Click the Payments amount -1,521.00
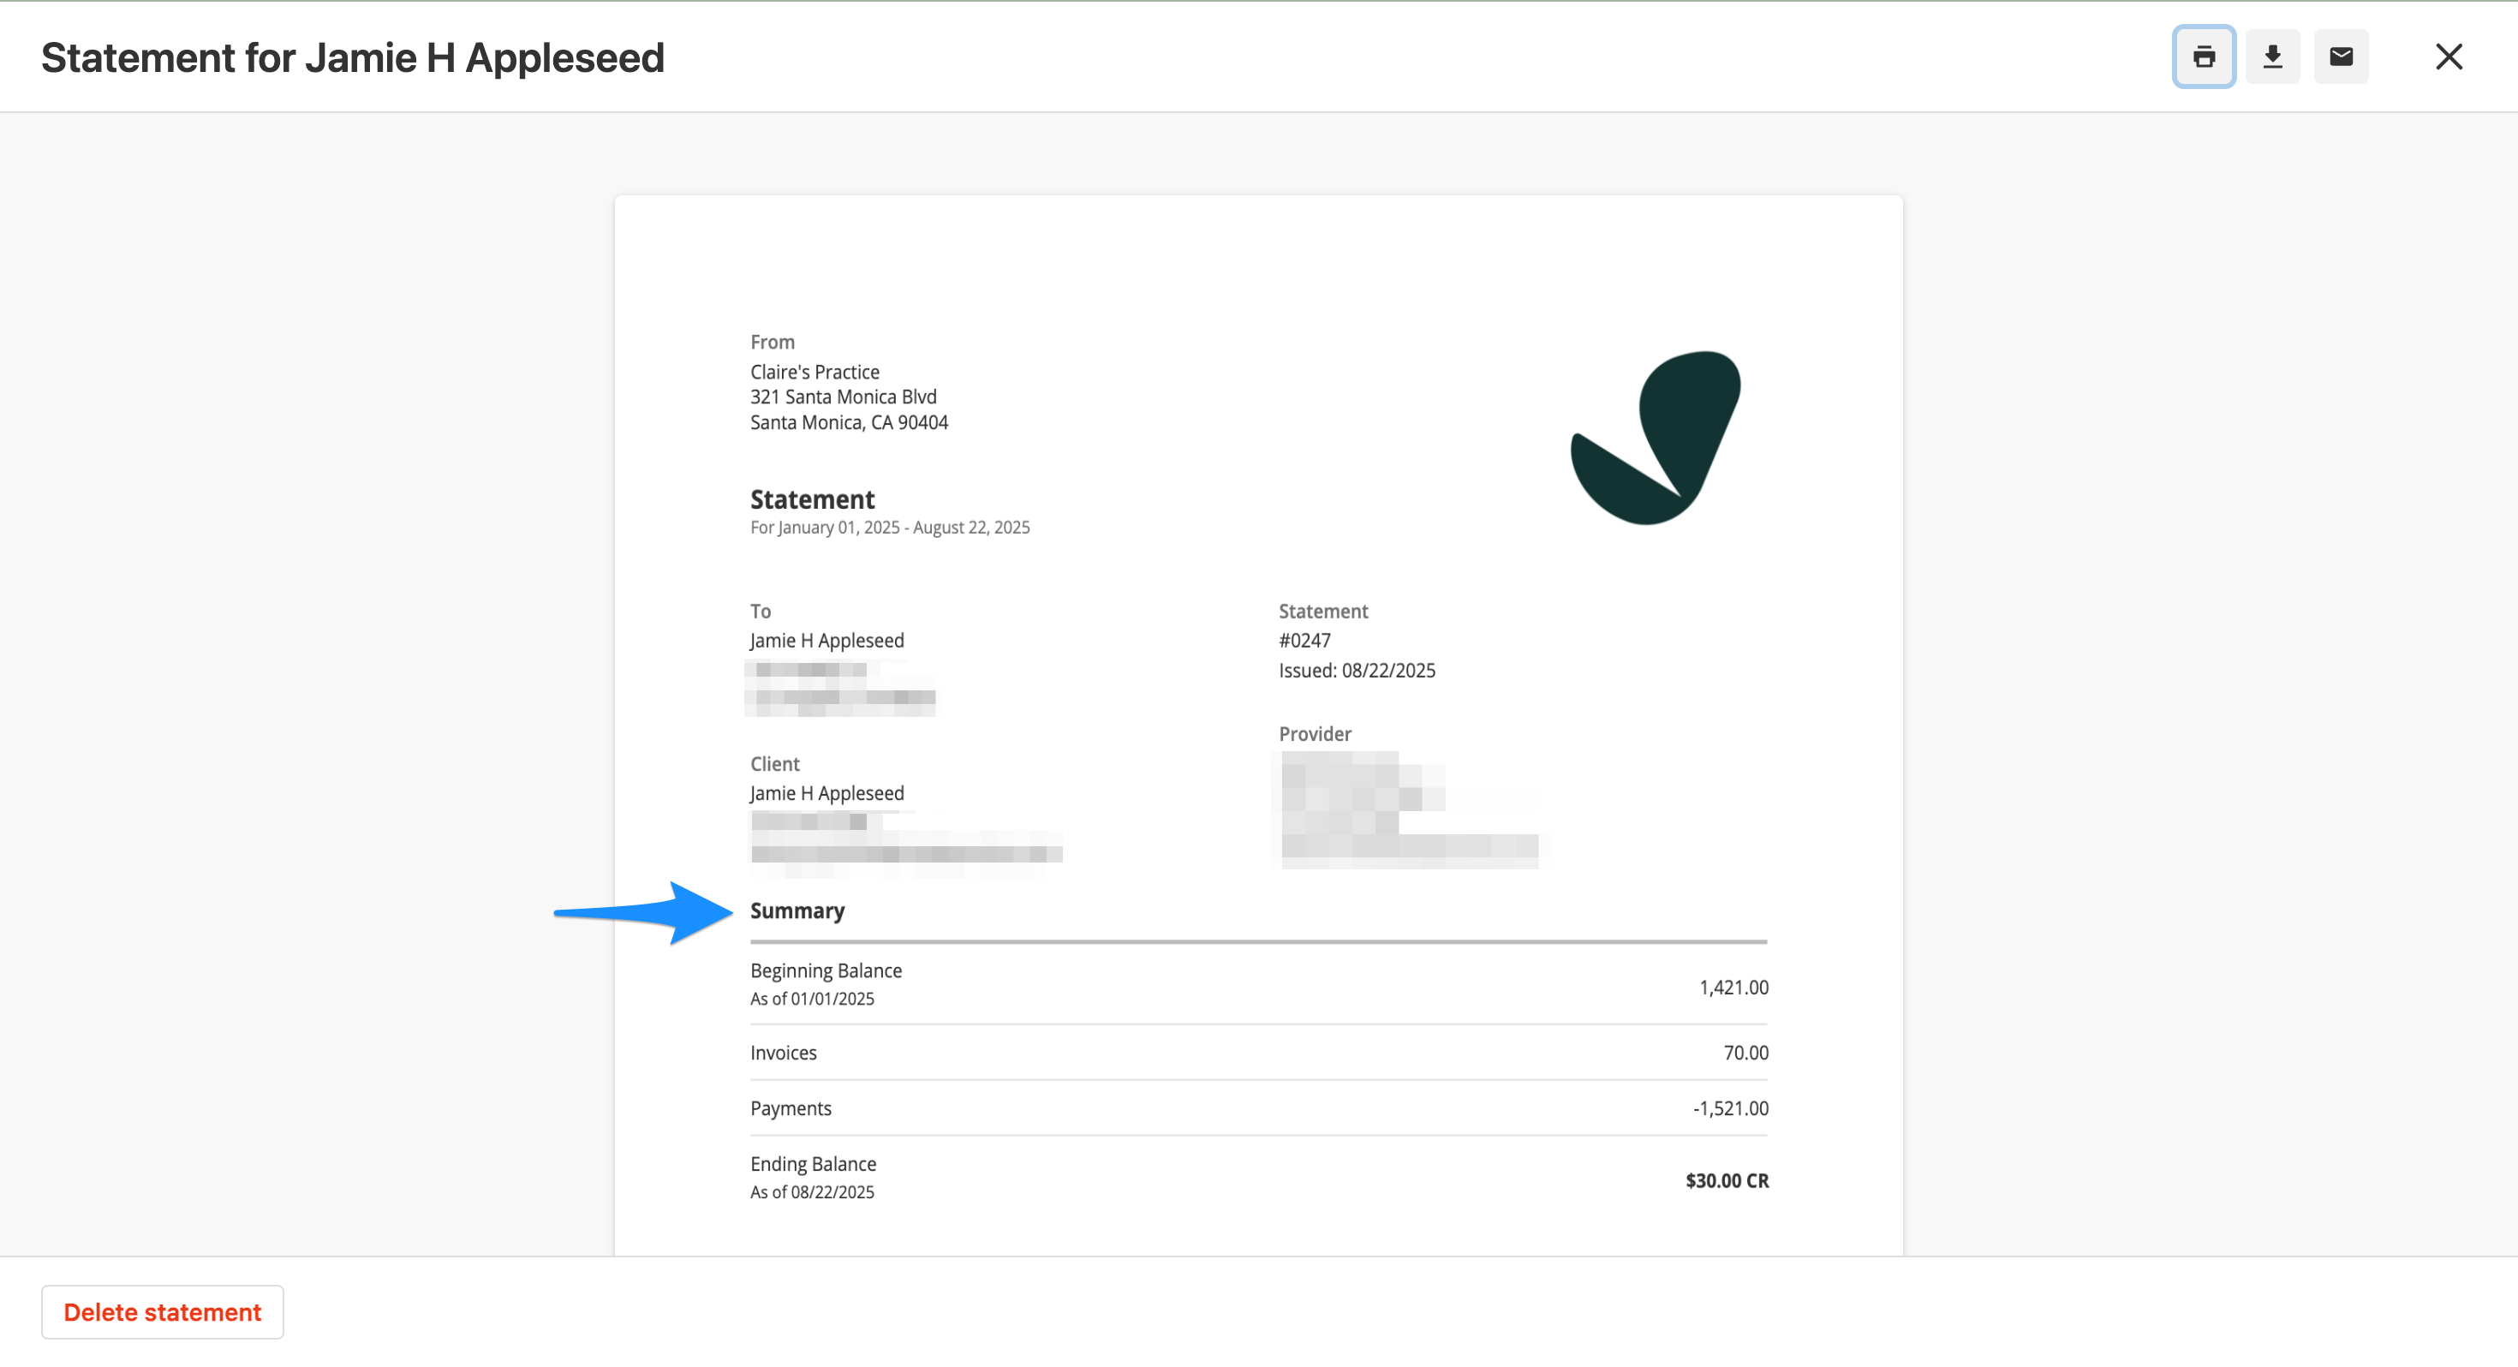 [x=1729, y=1107]
